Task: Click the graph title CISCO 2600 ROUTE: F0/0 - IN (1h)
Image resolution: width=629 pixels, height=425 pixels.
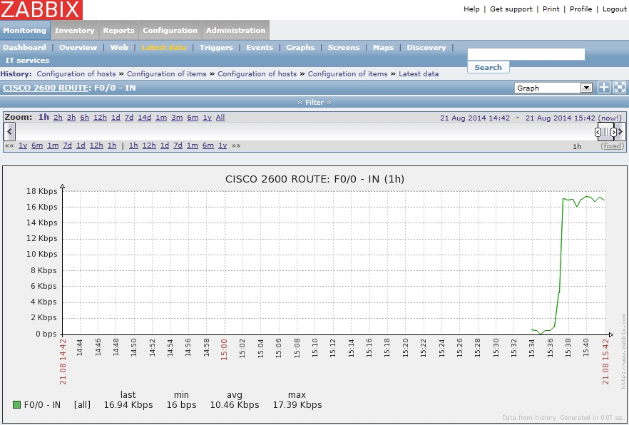Action: pyautogui.click(x=315, y=179)
